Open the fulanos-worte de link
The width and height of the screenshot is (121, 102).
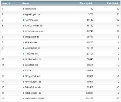pyautogui.click(x=34, y=26)
